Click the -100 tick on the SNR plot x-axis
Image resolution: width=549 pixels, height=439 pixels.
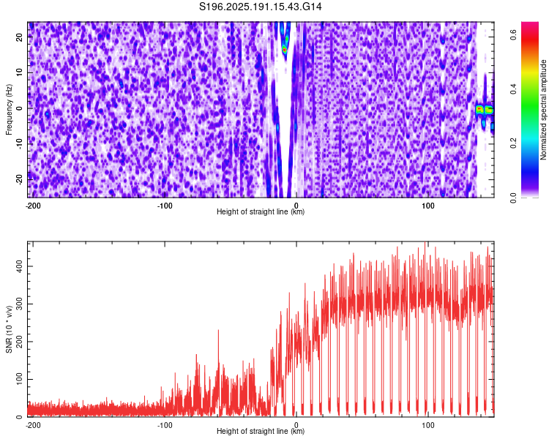point(165,425)
